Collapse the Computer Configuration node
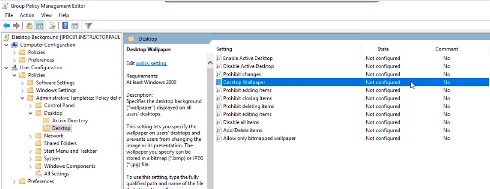Screen dimensions: 490x189 click(6, 45)
